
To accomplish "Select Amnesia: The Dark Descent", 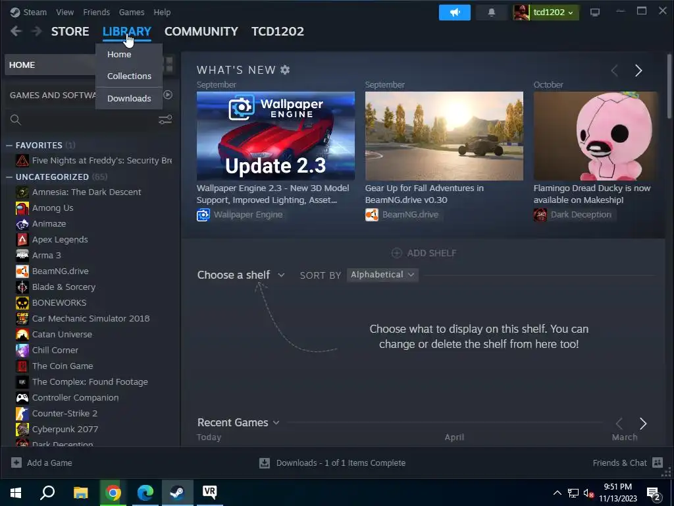I will (x=86, y=192).
